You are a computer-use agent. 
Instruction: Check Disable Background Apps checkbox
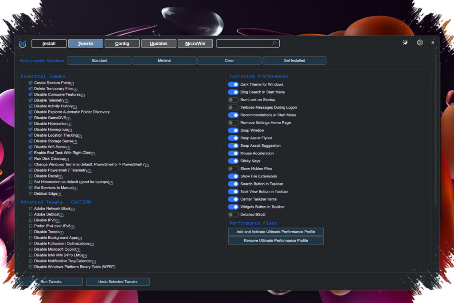tap(31, 237)
